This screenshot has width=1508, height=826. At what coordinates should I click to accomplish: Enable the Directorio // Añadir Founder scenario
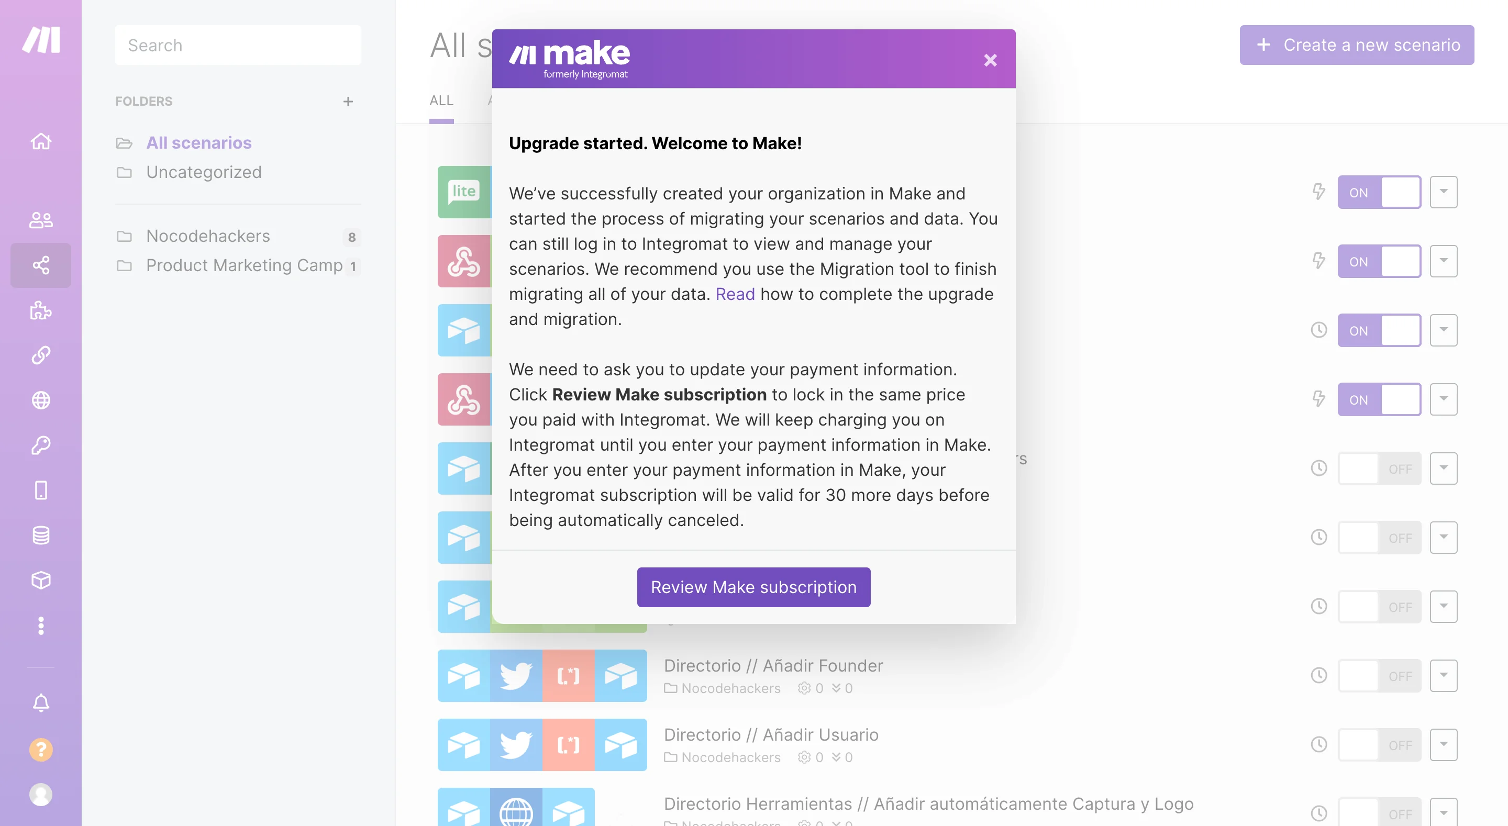[1379, 676]
